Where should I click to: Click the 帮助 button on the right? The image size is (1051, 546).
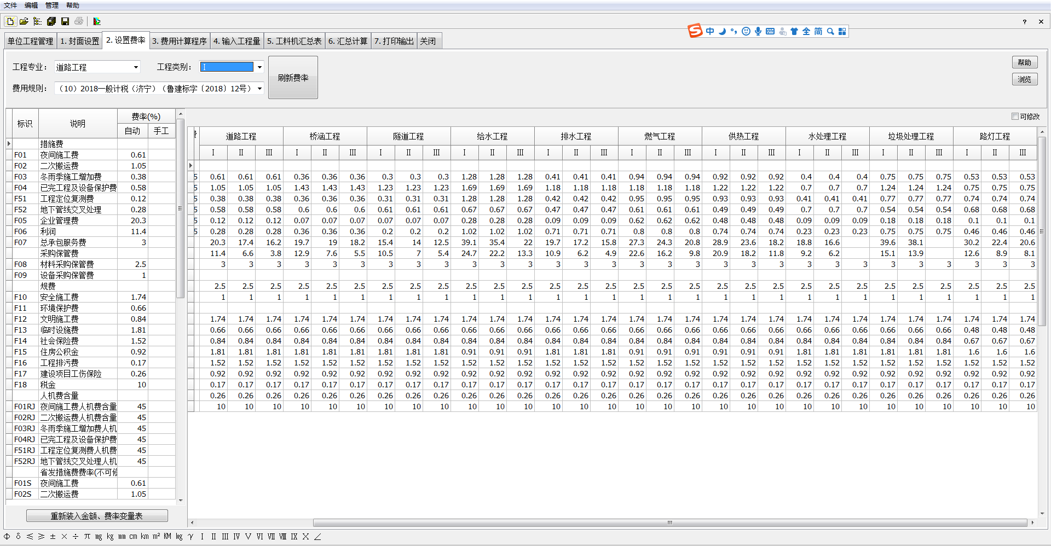click(1025, 63)
